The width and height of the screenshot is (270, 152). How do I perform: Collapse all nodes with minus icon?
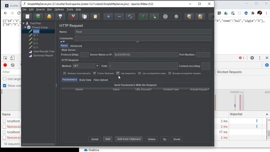pyautogui.click(x=119, y=16)
